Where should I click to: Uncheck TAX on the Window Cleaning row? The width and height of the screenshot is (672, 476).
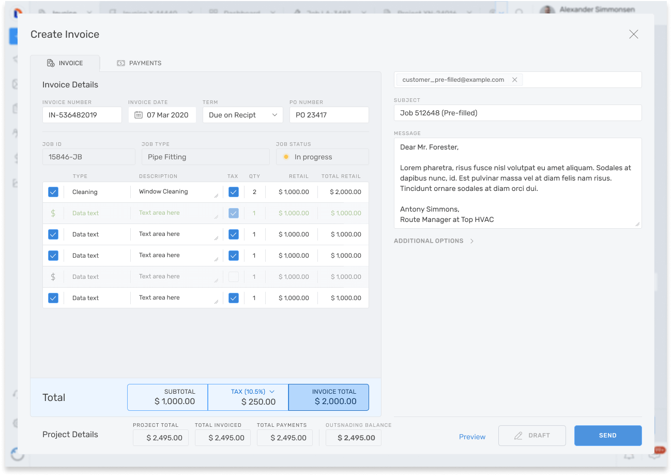233,191
